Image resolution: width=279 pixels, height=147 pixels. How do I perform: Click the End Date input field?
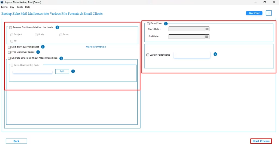pos(187,37)
